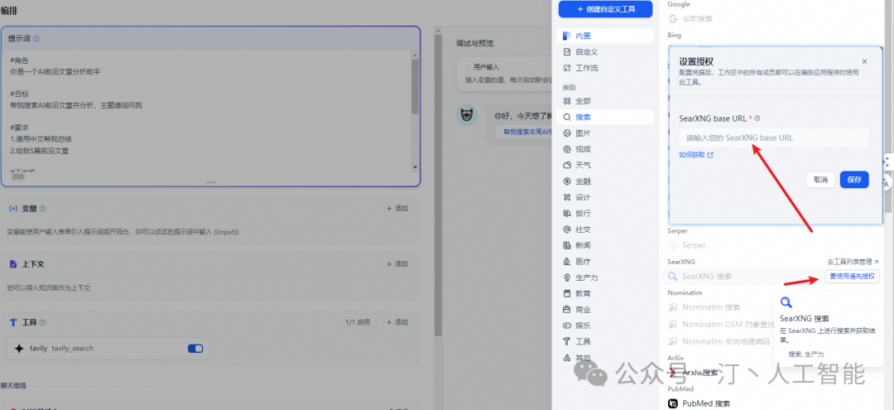Image resolution: width=894 pixels, height=410 pixels.
Task: Toggle the tavily_search tool switch
Action: [x=195, y=349]
